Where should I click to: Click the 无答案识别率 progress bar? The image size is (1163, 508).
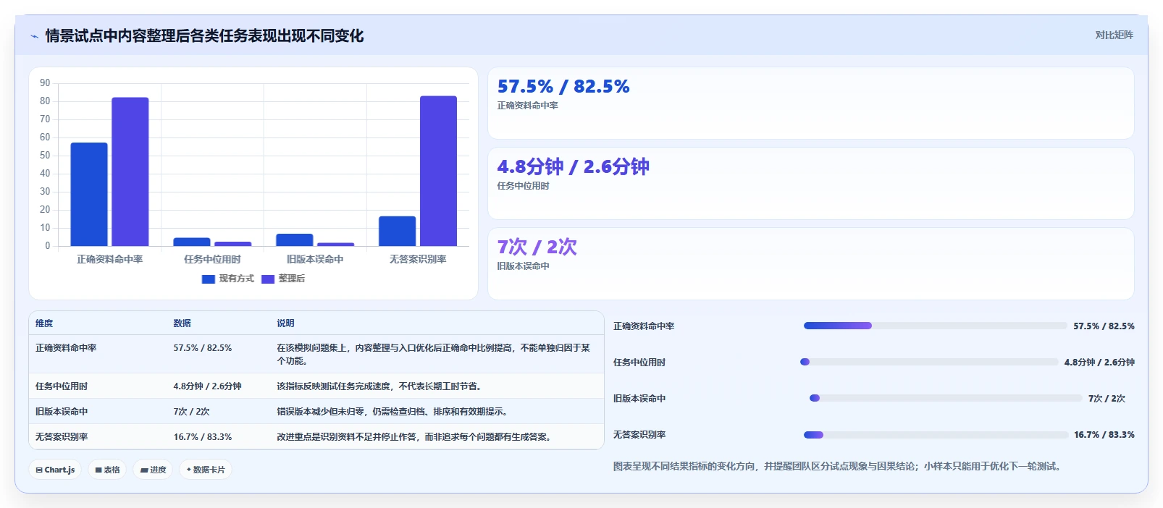(936, 435)
